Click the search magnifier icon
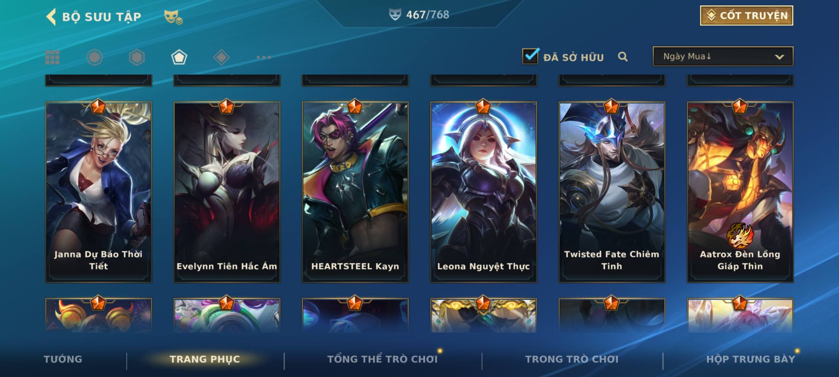 [x=623, y=57]
